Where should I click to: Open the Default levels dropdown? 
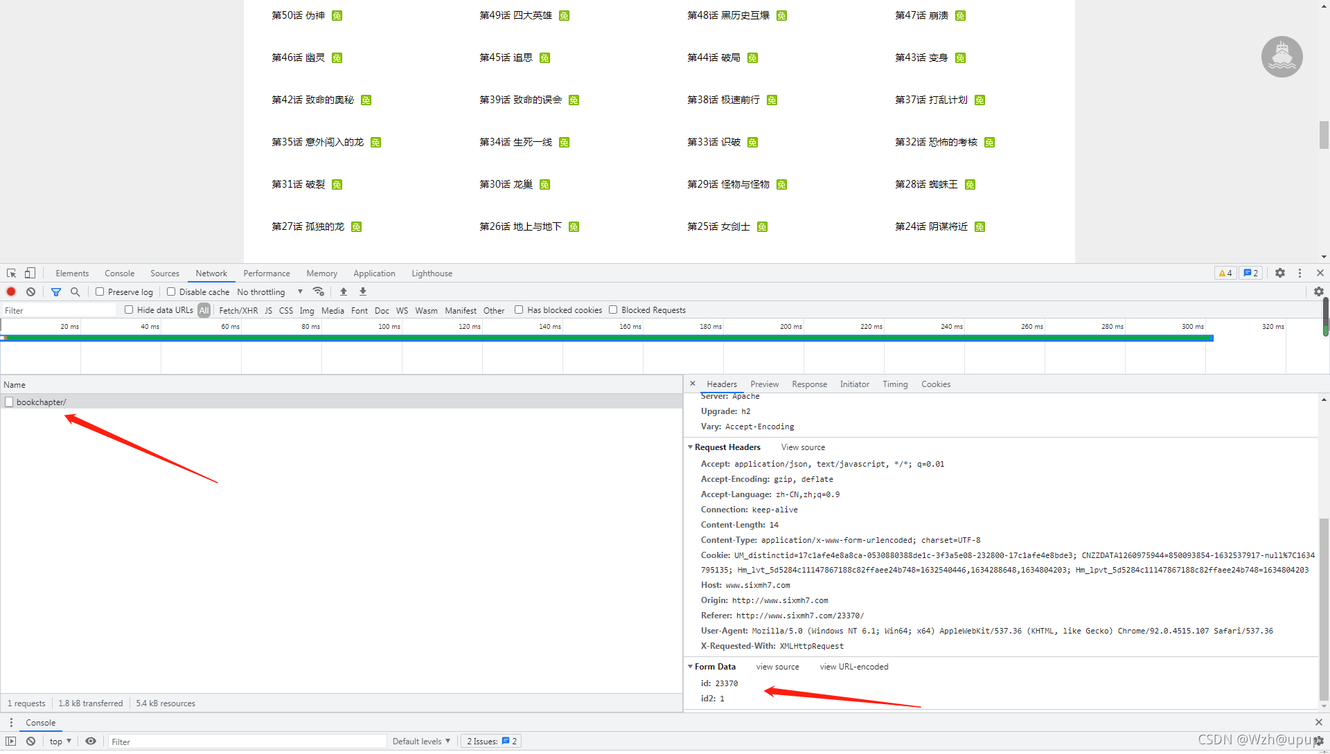point(421,742)
